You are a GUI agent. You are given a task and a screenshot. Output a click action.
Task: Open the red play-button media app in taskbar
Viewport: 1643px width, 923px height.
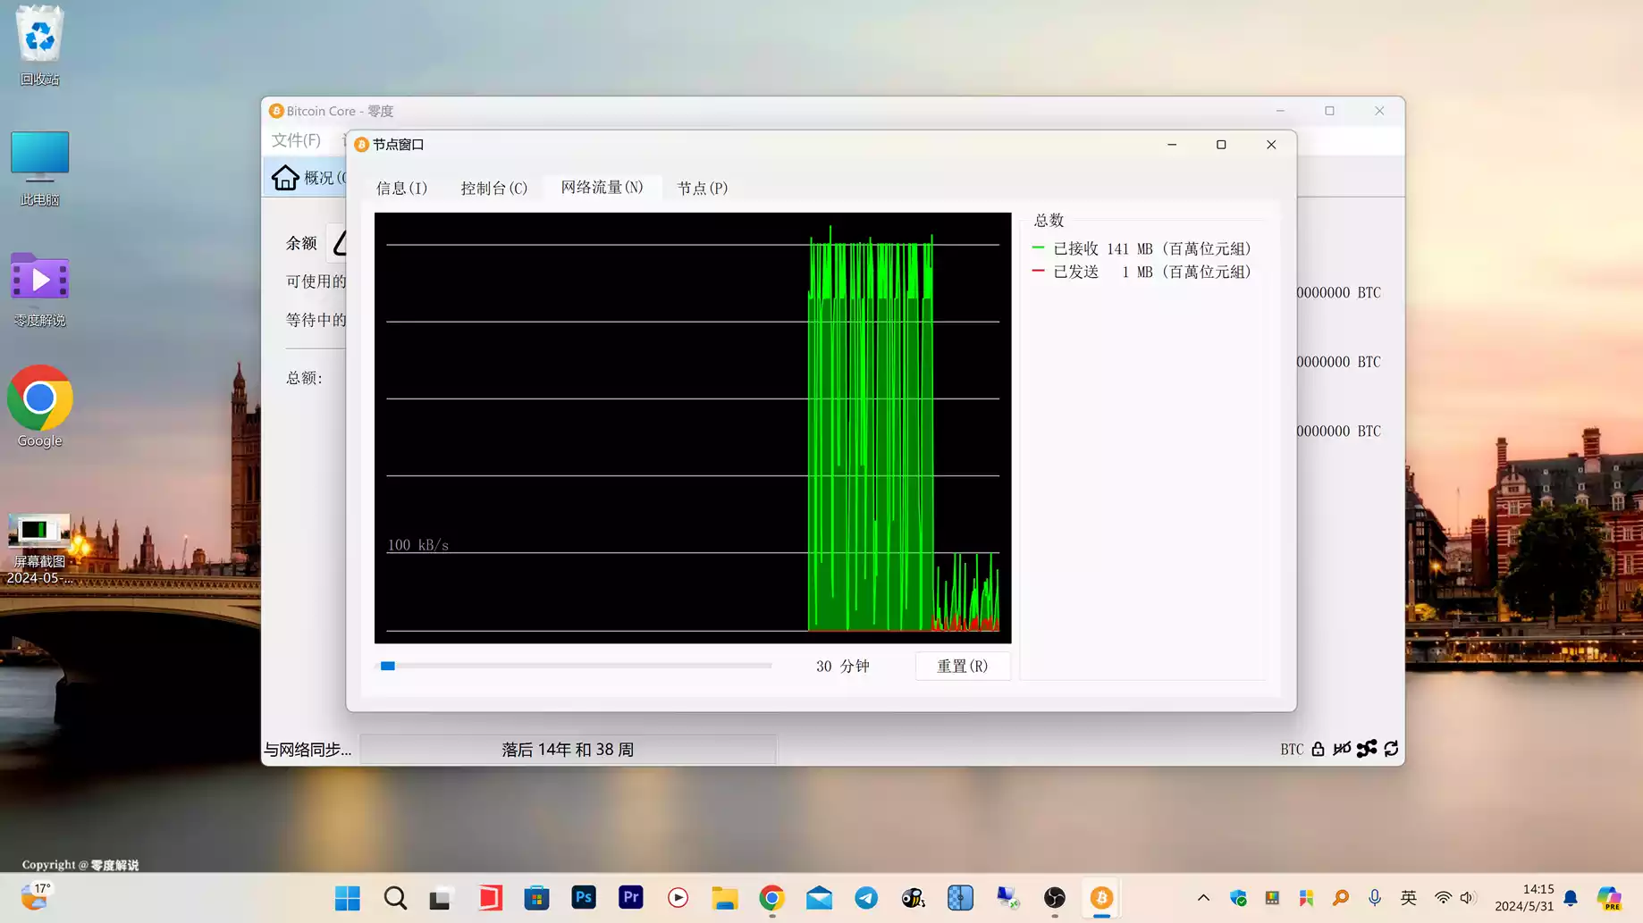coord(678,898)
